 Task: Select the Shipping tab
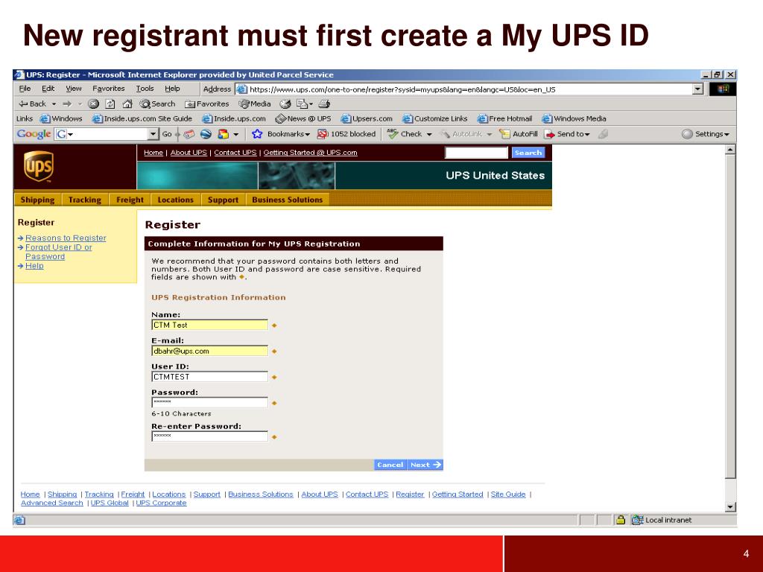(37, 200)
